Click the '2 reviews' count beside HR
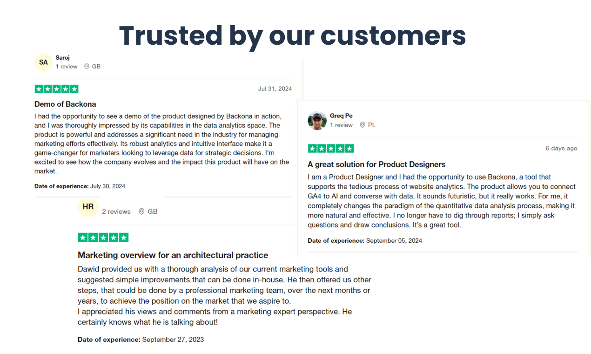Viewport: 591px width, 354px height. [116, 211]
